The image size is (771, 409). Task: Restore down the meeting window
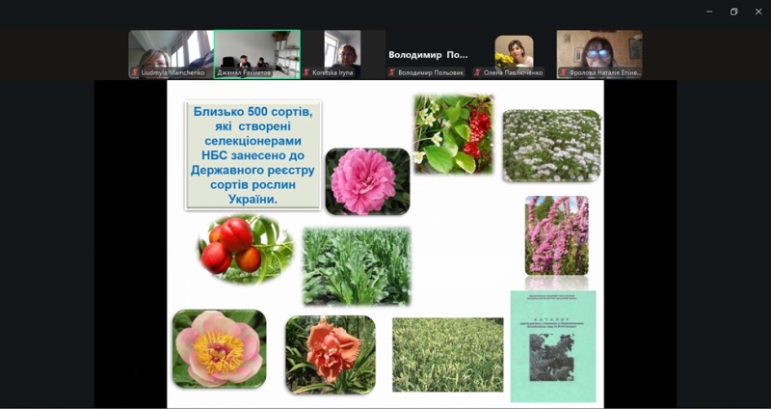tap(733, 12)
